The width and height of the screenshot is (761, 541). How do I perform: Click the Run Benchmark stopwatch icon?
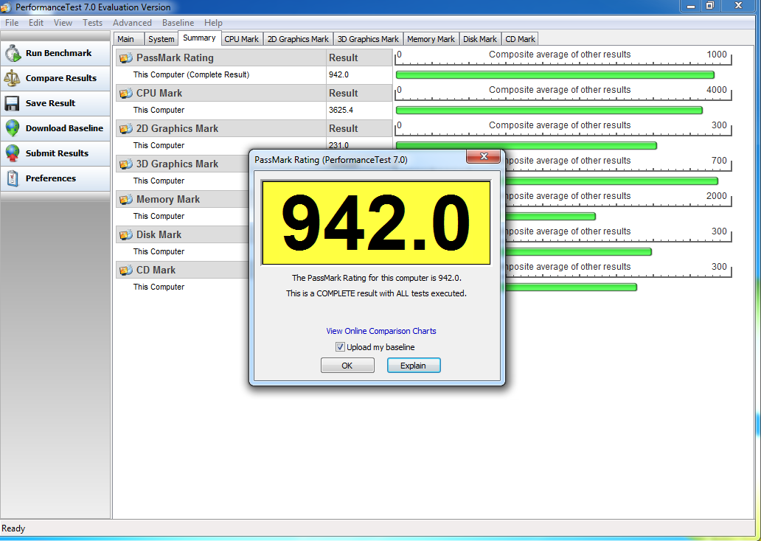coord(13,53)
